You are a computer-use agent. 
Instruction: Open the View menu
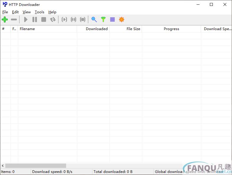(x=27, y=12)
